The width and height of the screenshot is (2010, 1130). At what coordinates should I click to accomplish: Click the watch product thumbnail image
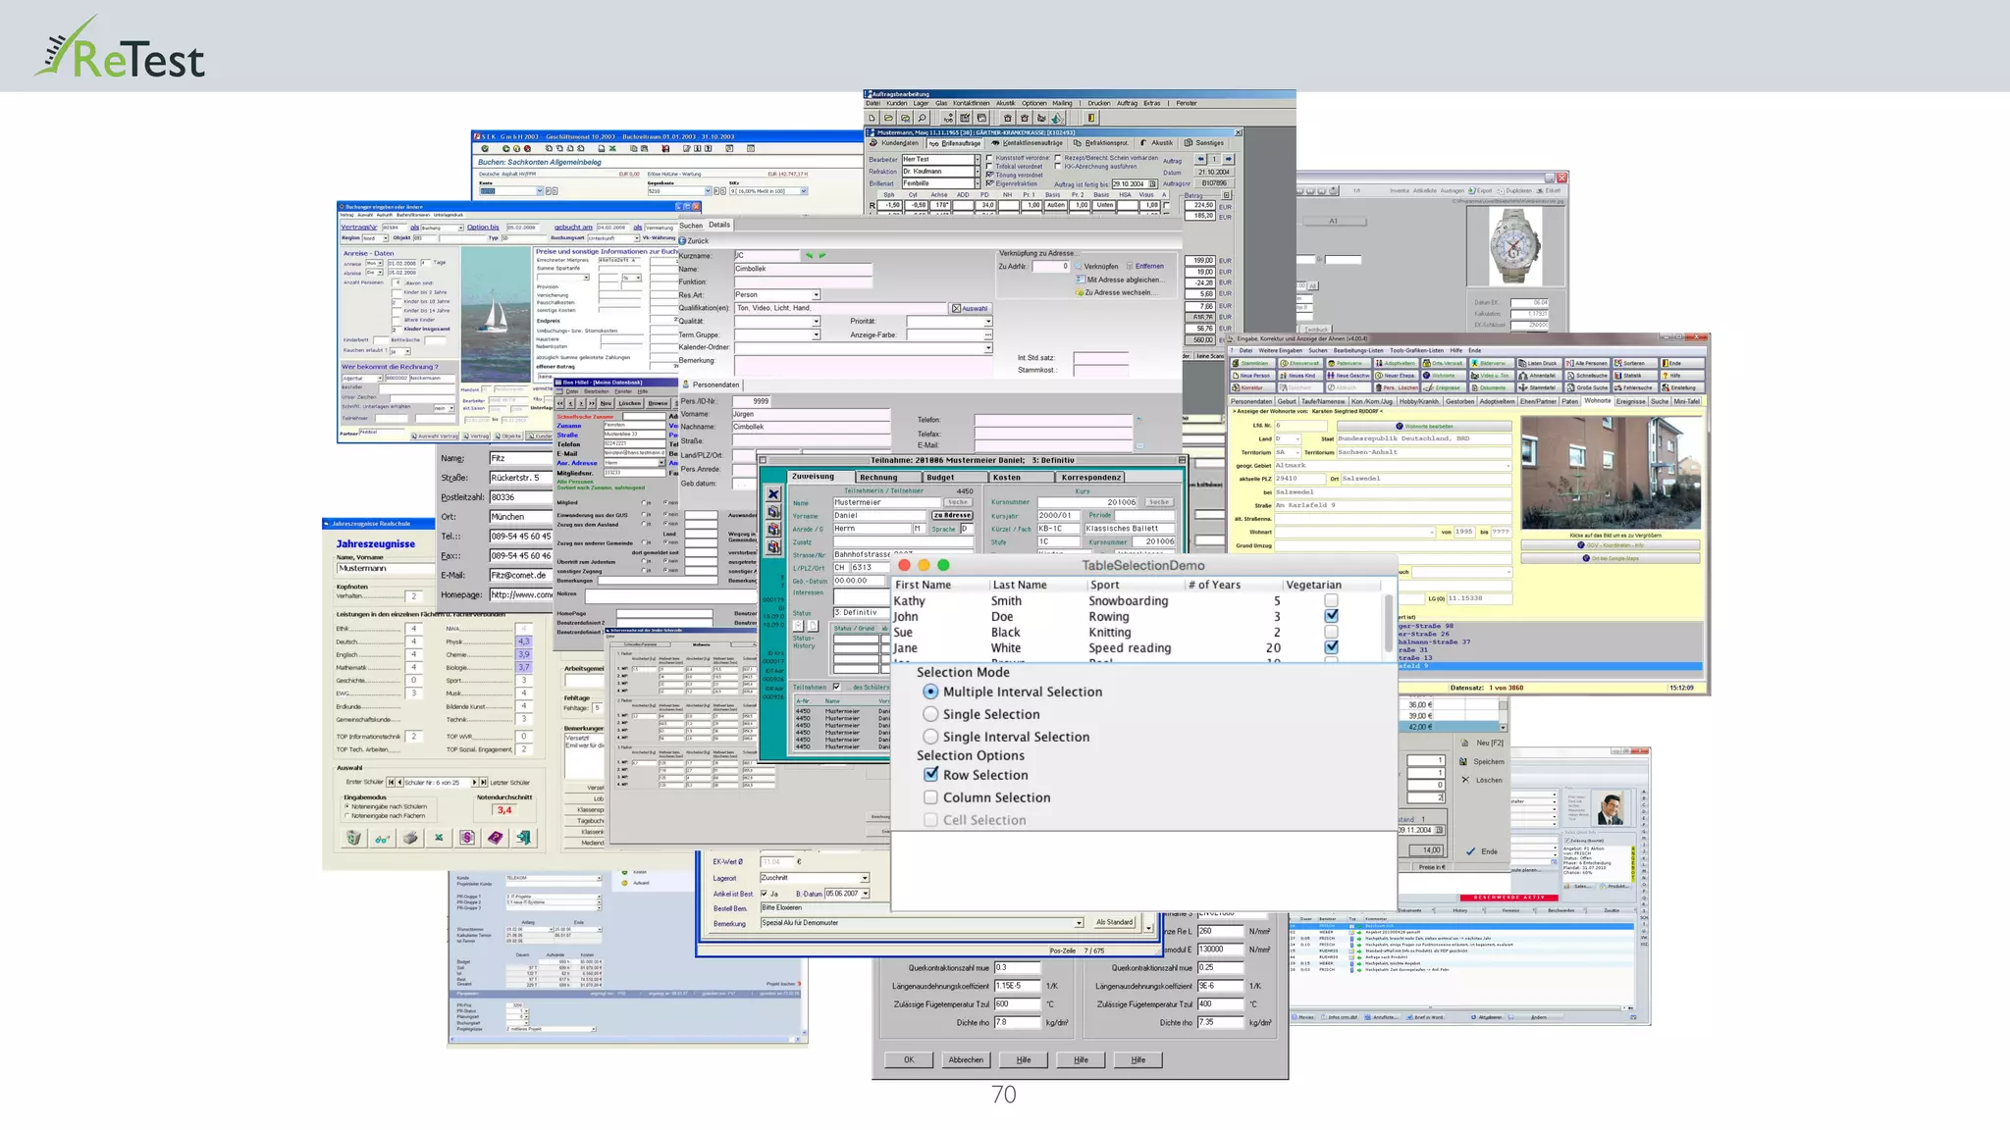coord(1514,247)
